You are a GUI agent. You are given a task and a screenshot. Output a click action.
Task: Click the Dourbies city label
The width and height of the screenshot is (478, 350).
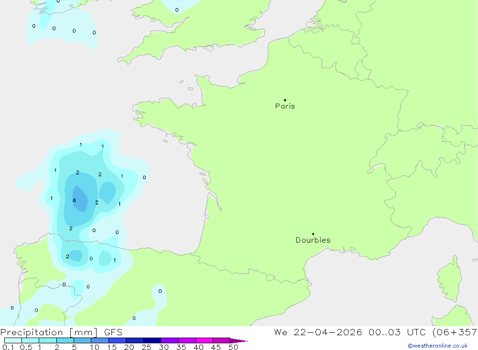[x=313, y=240]
